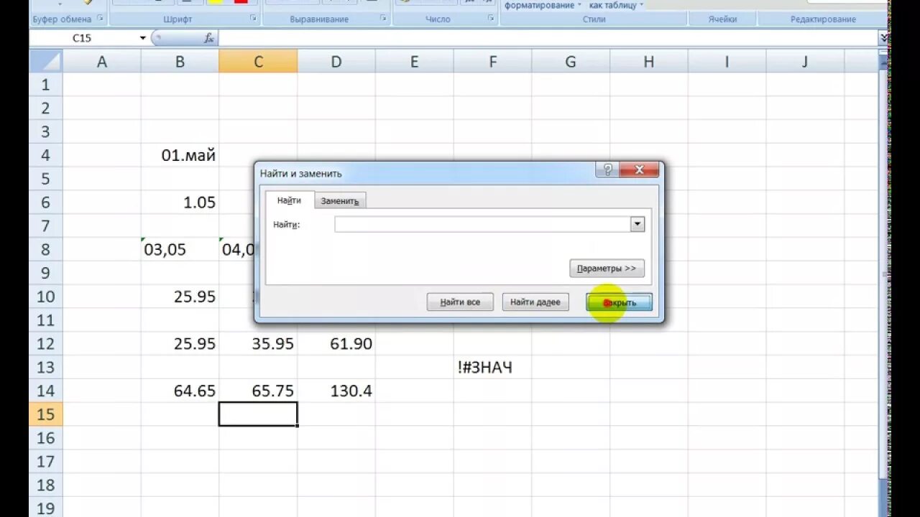Click the Name Box showing C15
This screenshot has width=920, height=517.
(83, 38)
